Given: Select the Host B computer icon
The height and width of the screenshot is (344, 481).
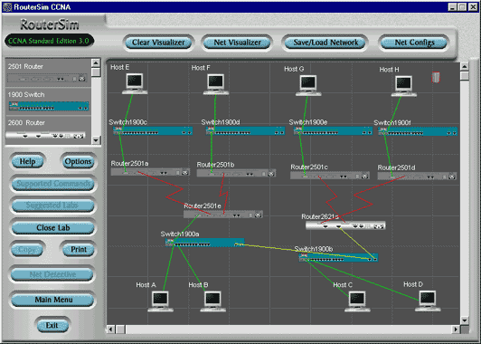Looking at the screenshot, I should [212, 301].
